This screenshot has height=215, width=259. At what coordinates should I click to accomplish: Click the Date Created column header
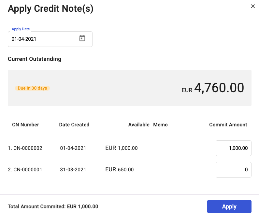pos(74,125)
